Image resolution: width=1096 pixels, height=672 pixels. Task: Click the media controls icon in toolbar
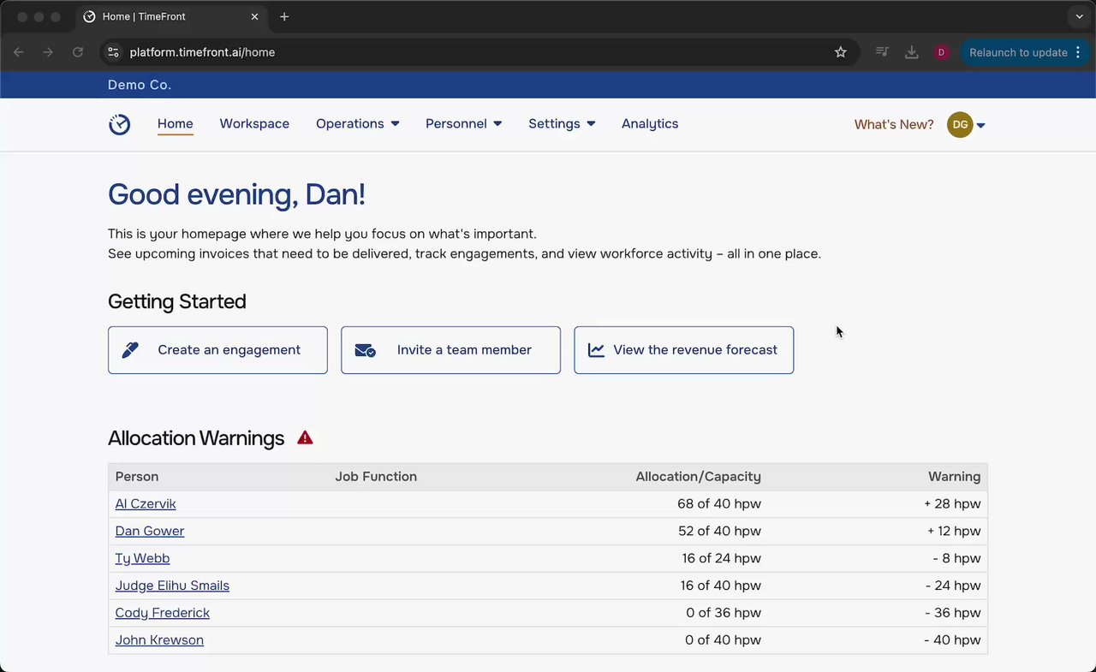point(882,52)
